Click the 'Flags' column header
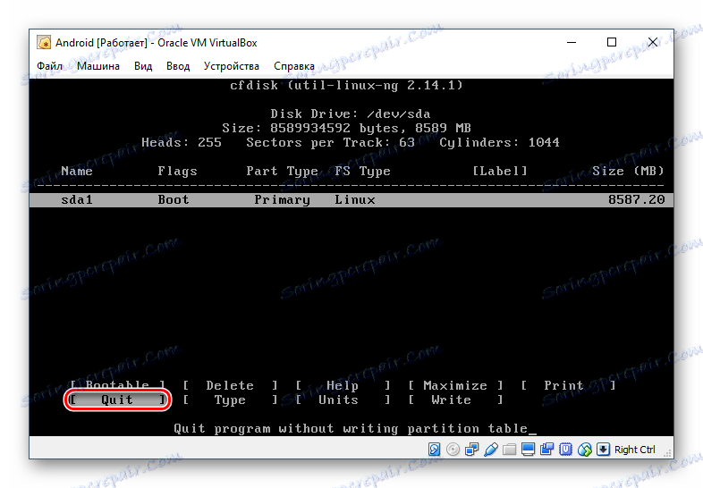Image resolution: width=703 pixels, height=488 pixels. pos(178,172)
